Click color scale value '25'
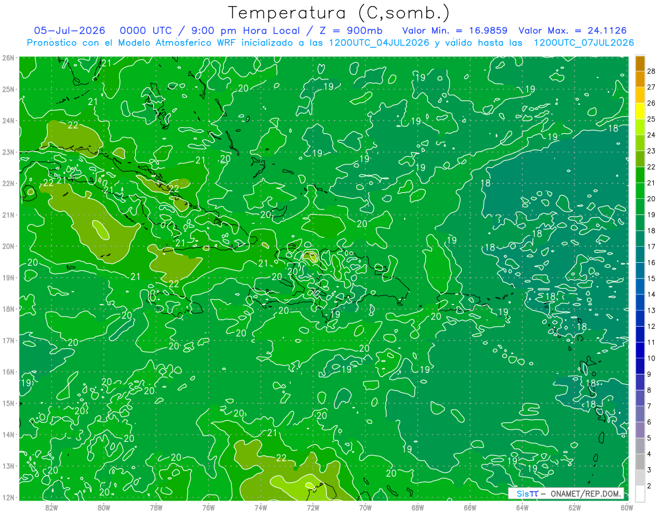This screenshot has height=515, width=666. 651,119
